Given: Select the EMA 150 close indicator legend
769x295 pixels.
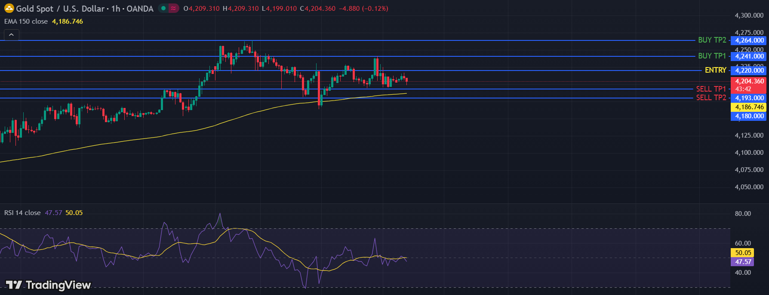Looking at the screenshot, I should click(26, 22).
